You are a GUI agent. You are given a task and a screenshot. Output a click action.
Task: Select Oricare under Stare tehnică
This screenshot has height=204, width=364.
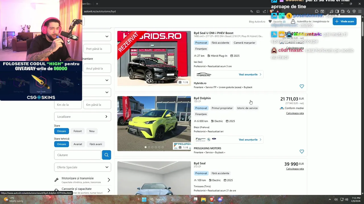point(61,144)
